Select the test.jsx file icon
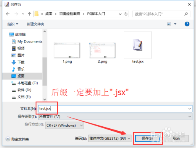Viewport: 196px width, 148px height. pos(138,45)
